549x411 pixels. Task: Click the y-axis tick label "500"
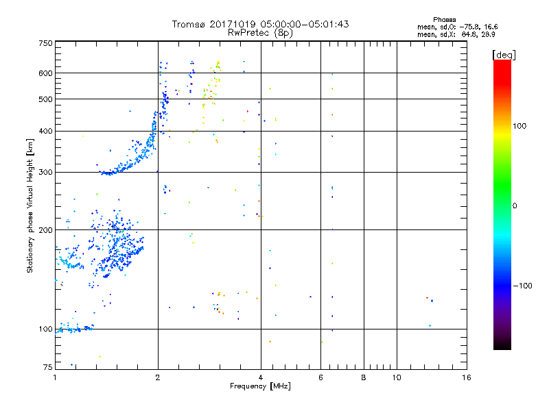point(46,99)
